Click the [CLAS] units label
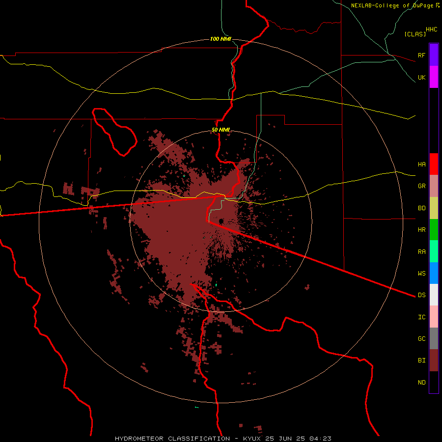442x442 pixels. (x=415, y=34)
